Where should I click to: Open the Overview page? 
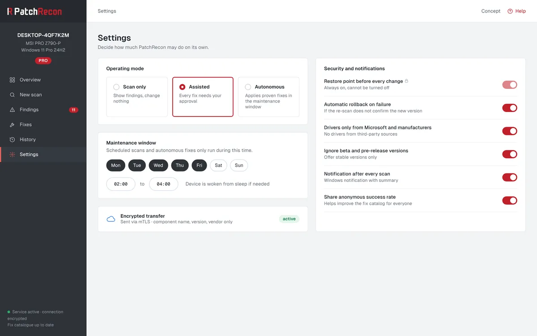tap(43, 80)
